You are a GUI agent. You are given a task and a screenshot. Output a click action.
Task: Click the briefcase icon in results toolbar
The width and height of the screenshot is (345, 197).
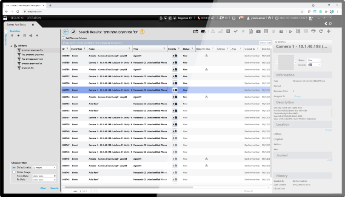coord(258,31)
